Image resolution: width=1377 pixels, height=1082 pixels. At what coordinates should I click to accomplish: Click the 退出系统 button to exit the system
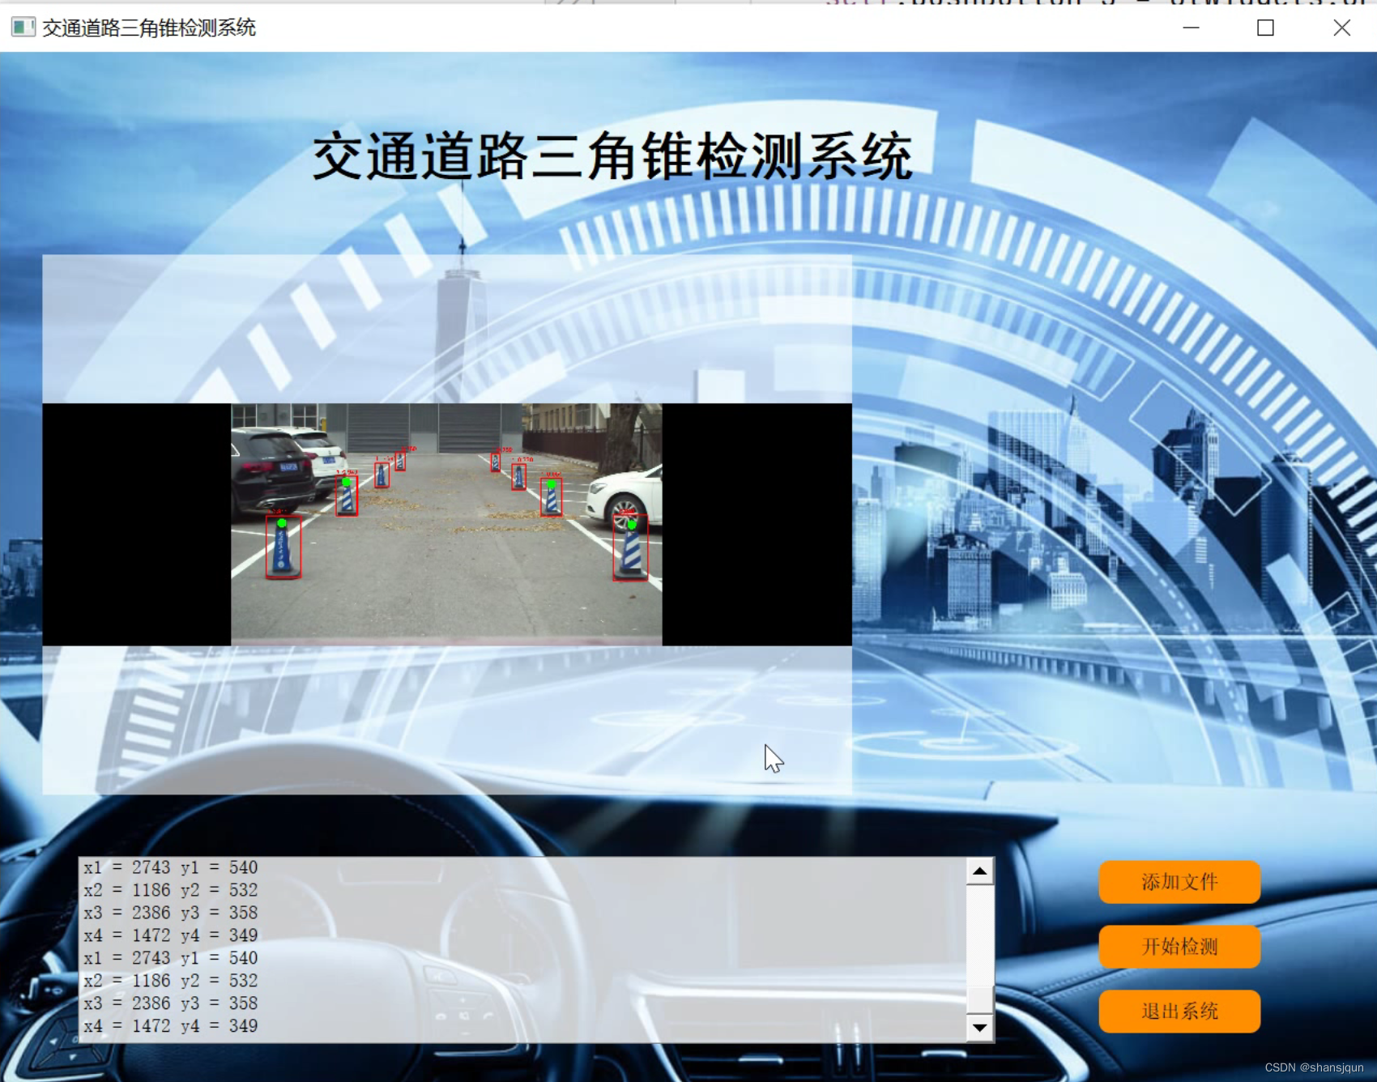1179,1011
